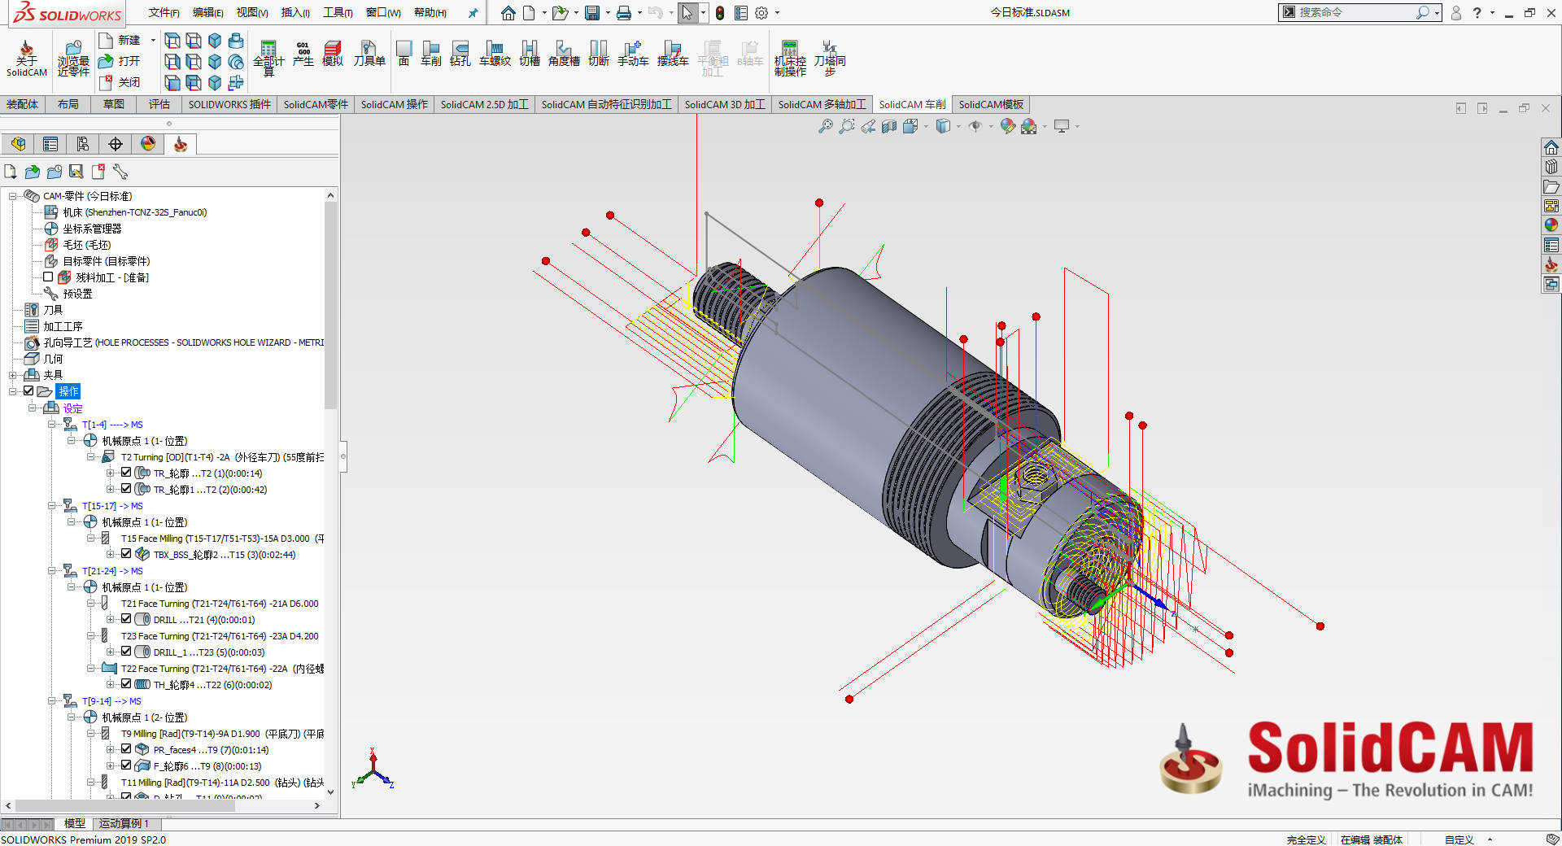Add a Turning (车削) operation
The width and height of the screenshot is (1562, 846).
coord(431,55)
